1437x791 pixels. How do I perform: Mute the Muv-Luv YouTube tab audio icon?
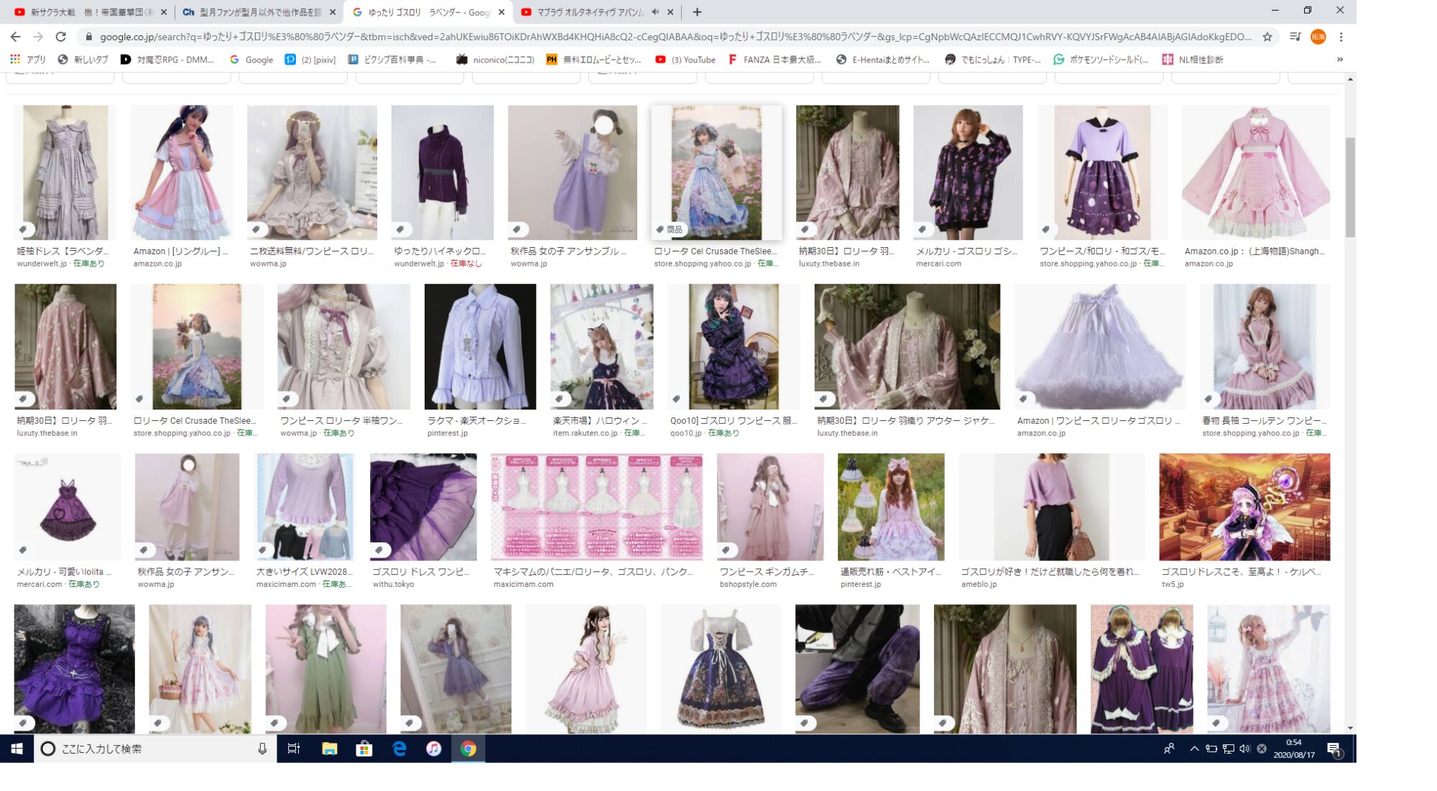click(x=655, y=12)
